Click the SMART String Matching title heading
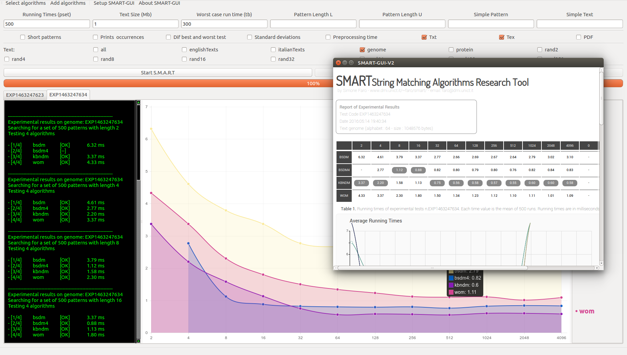Viewport: 627px width, 355px height. (432, 81)
